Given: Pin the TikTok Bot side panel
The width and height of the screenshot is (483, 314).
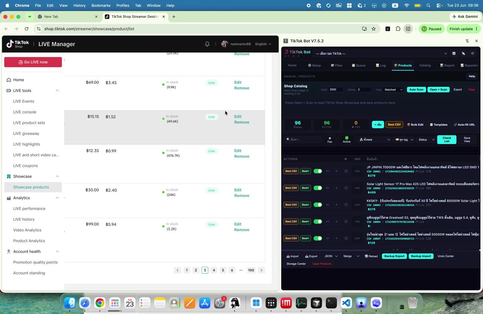Looking at the screenshot, I should click(467, 41).
